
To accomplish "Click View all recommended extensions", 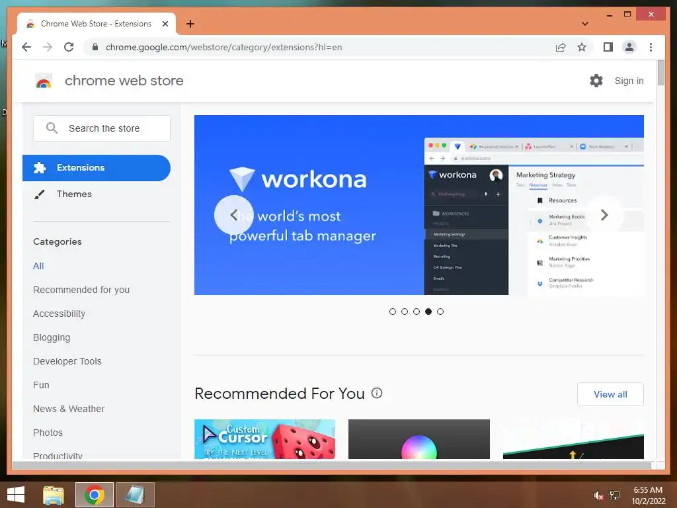I will tap(610, 394).
